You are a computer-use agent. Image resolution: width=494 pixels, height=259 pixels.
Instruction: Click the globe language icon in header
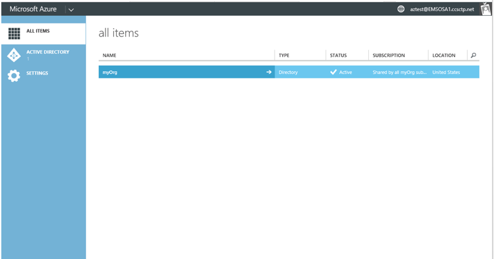pos(401,9)
